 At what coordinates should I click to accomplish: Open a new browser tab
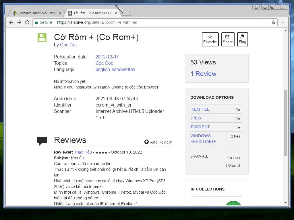click(x=127, y=13)
